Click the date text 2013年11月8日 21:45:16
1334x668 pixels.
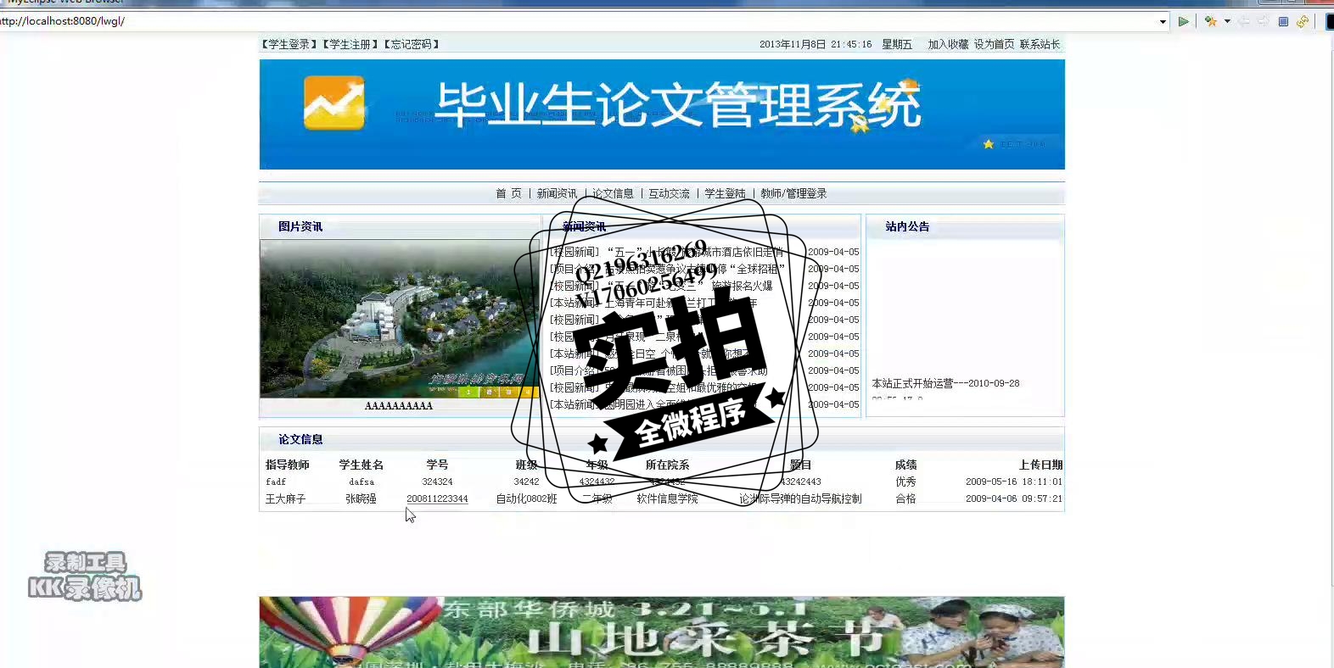coord(816,44)
